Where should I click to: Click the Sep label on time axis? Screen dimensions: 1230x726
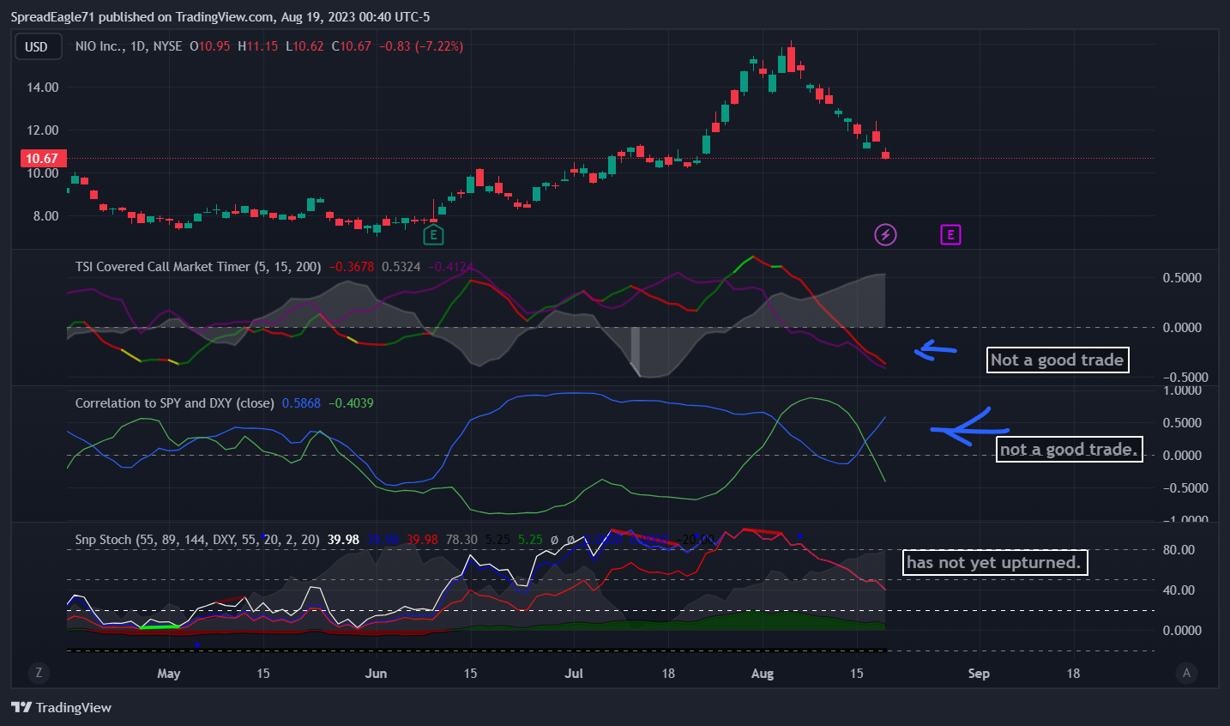pyautogui.click(x=979, y=674)
